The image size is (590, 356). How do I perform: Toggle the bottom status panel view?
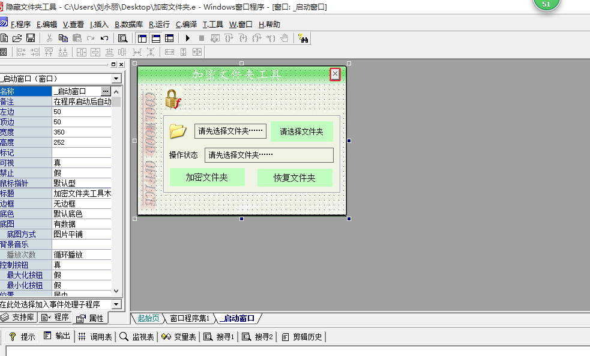click(156, 38)
